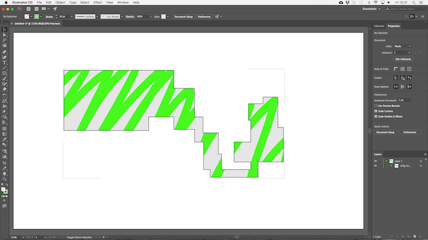
Task: Expand the Clip Group sublayer
Action: pyautogui.click(x=391, y=166)
